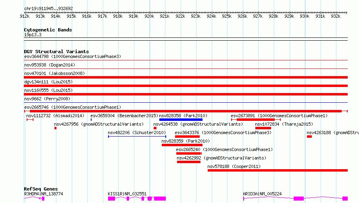Click the nsv828358 (Park2010) label
359x203 pixels.
click(183, 116)
